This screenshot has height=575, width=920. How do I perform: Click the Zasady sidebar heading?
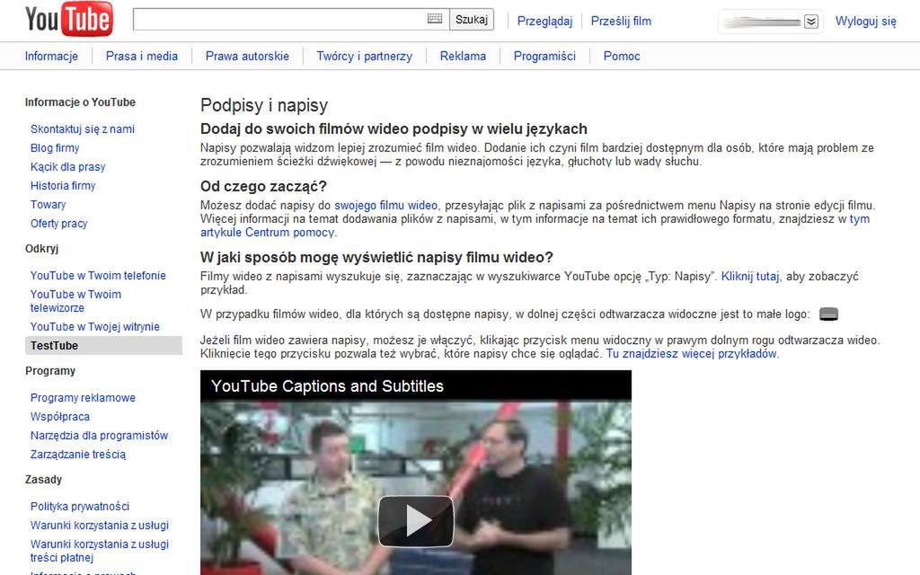pos(43,480)
